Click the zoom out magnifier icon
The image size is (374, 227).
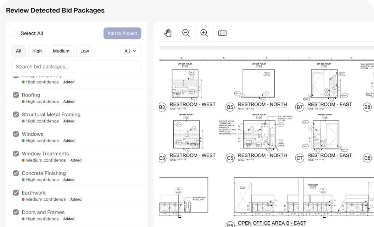186,33
